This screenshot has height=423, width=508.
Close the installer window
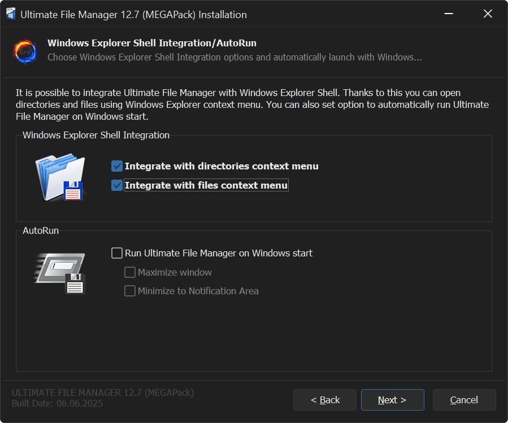point(487,14)
